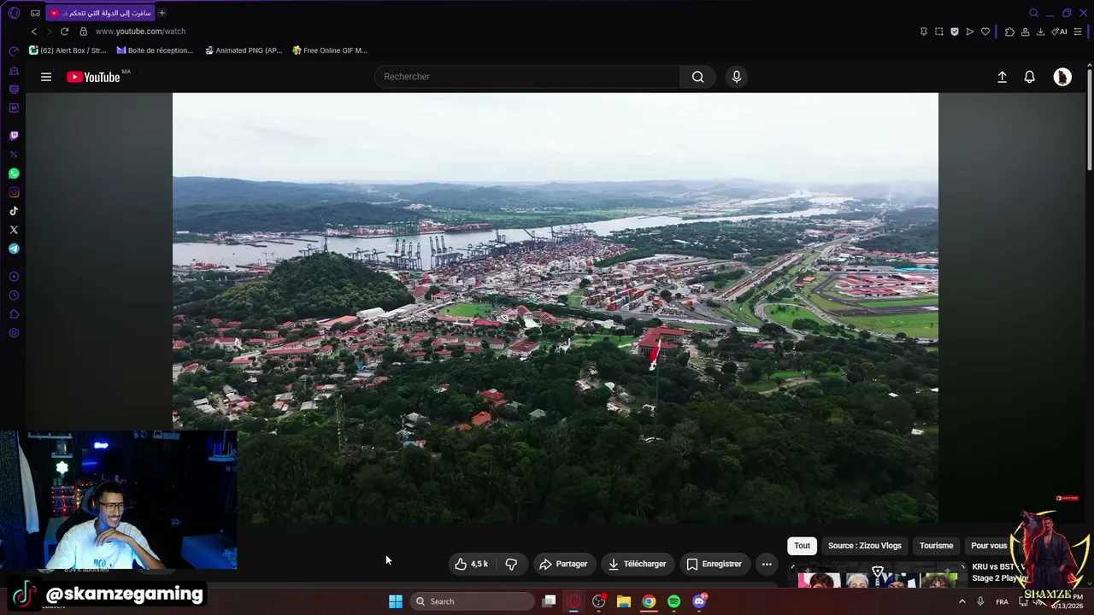1094x615 pixels.
Task: Open Spotify from the taskbar
Action: pos(673,601)
